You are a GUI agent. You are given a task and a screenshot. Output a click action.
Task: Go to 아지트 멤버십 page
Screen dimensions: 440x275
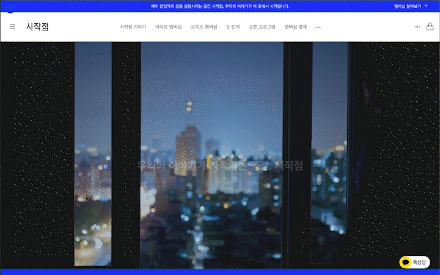[169, 27]
